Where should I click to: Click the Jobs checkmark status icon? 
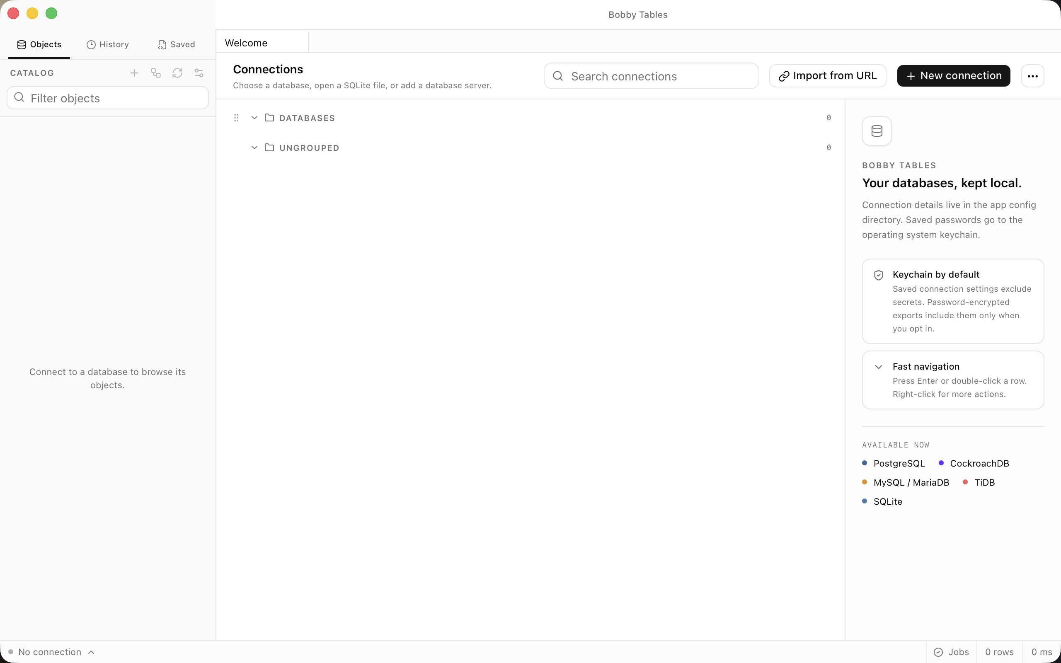pyautogui.click(x=938, y=652)
